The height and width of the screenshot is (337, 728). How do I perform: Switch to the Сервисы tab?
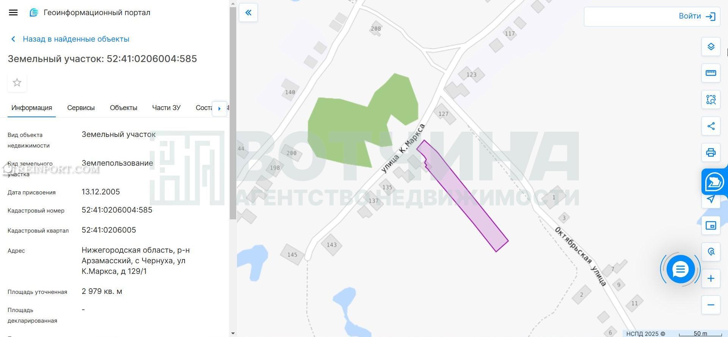(x=81, y=108)
